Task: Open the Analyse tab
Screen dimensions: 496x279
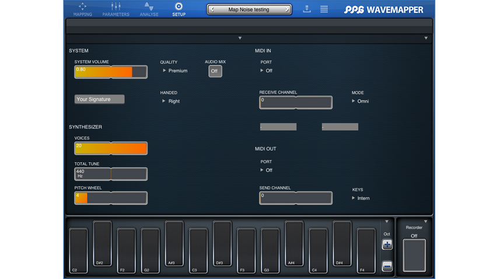Action: click(149, 9)
